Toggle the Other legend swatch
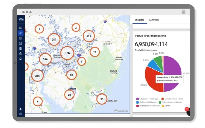The height and width of the screenshot is (128, 205). pos(163,106)
